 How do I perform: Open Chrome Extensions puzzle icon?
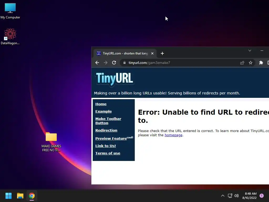pos(261,63)
